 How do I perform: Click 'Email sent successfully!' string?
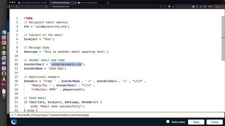click(x=61, y=106)
